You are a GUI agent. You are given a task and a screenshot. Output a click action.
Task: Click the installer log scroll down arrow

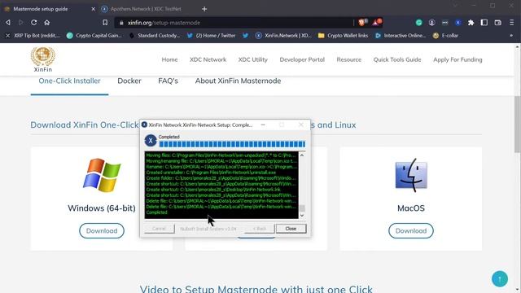click(x=302, y=216)
